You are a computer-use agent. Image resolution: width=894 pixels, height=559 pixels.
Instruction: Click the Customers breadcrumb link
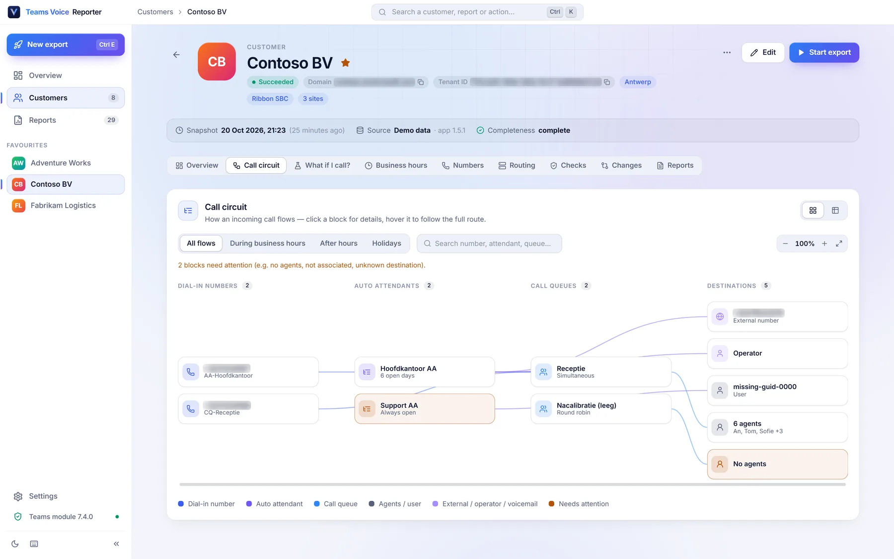pos(155,12)
